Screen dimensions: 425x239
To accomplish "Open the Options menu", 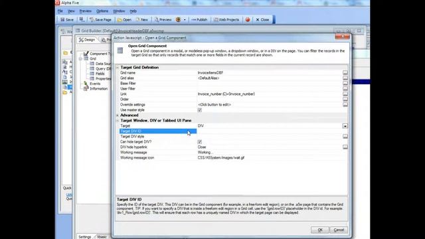I will tap(102, 11).
